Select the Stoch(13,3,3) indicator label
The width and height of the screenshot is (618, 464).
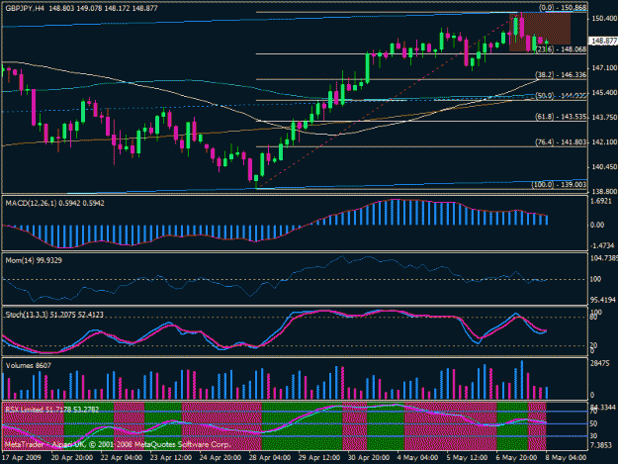tap(54, 315)
